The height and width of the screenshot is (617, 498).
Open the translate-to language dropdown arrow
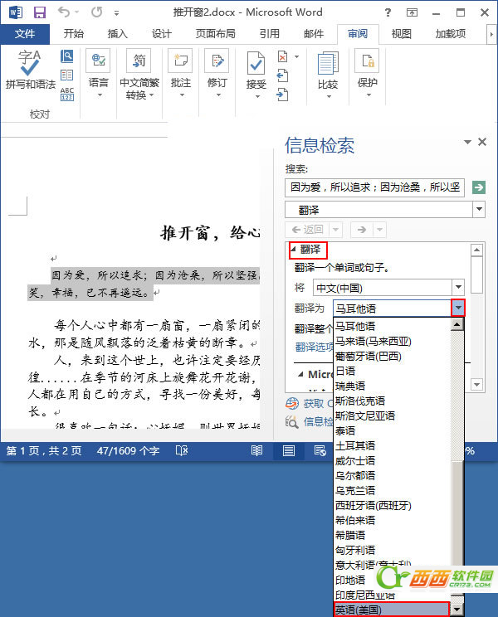pos(458,308)
